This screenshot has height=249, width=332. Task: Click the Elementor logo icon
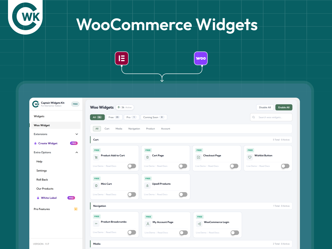122,58
